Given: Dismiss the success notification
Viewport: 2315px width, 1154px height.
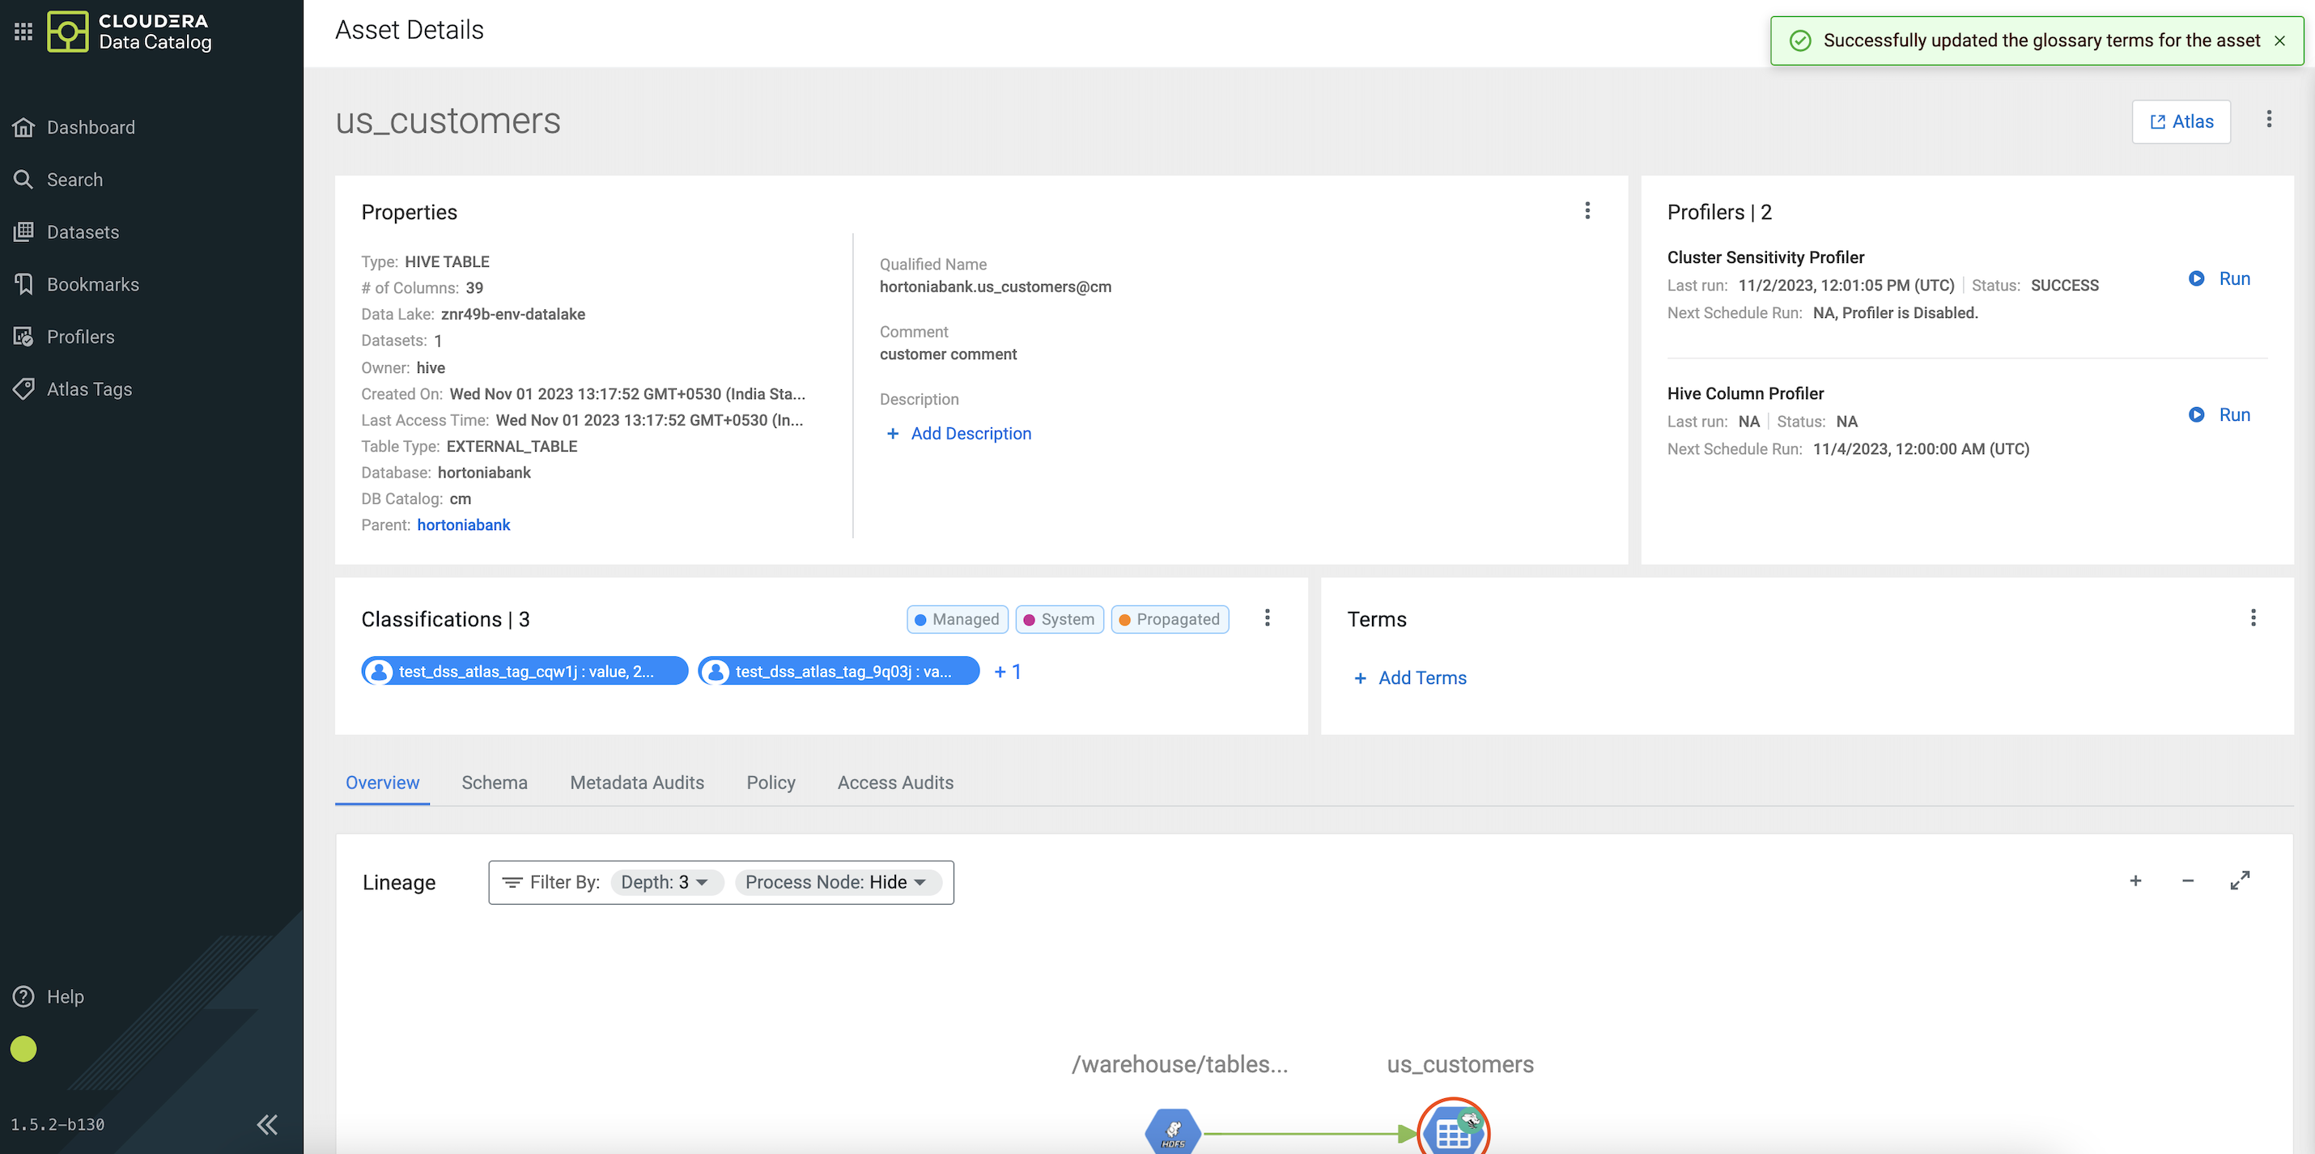Looking at the screenshot, I should (2279, 40).
